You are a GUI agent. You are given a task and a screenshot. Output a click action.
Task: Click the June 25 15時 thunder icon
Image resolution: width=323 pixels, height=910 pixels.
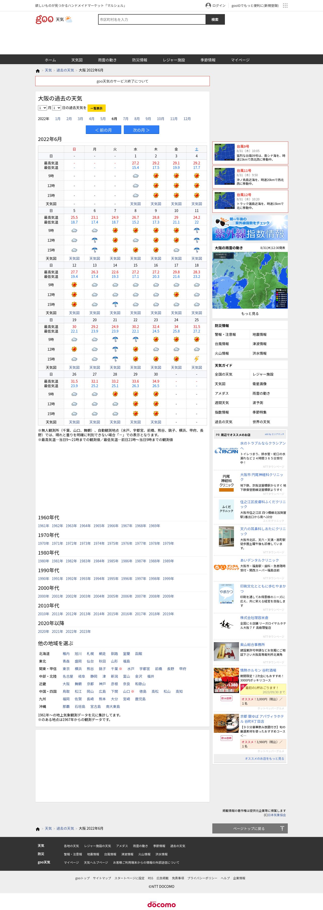[x=197, y=359]
